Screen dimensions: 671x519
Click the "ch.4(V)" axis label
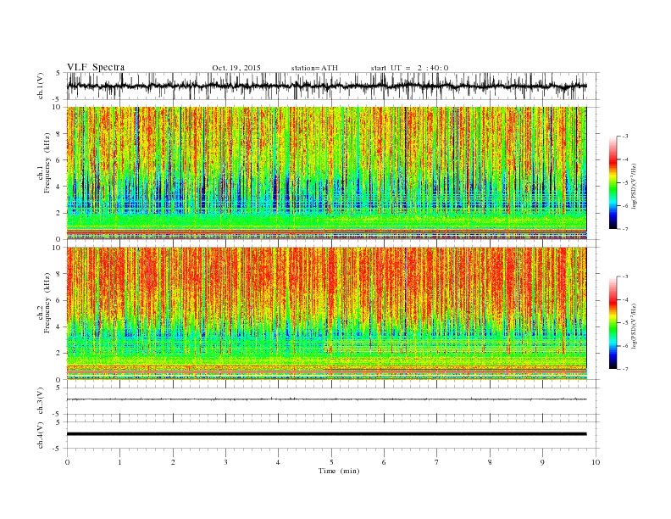tap(41, 435)
